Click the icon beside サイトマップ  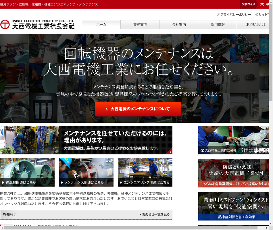click(x=256, y=15)
